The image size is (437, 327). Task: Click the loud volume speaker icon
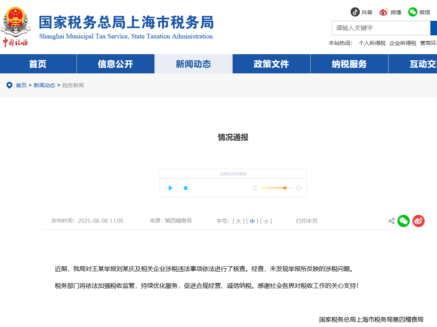pyautogui.click(x=299, y=188)
